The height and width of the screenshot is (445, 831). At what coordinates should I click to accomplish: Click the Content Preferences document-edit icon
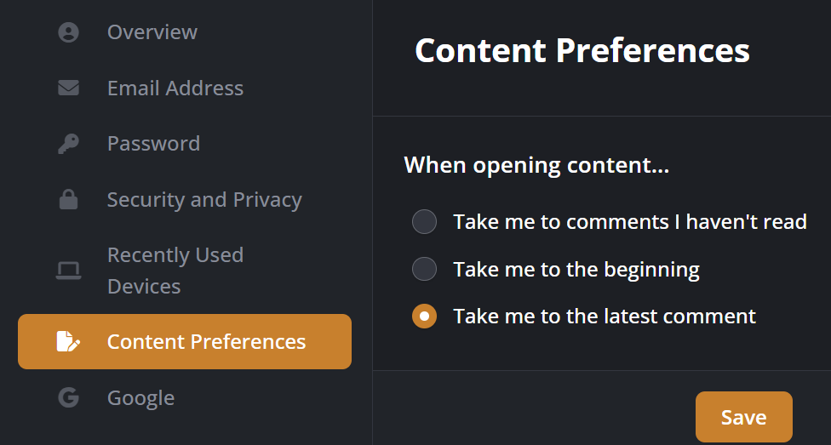pos(68,342)
